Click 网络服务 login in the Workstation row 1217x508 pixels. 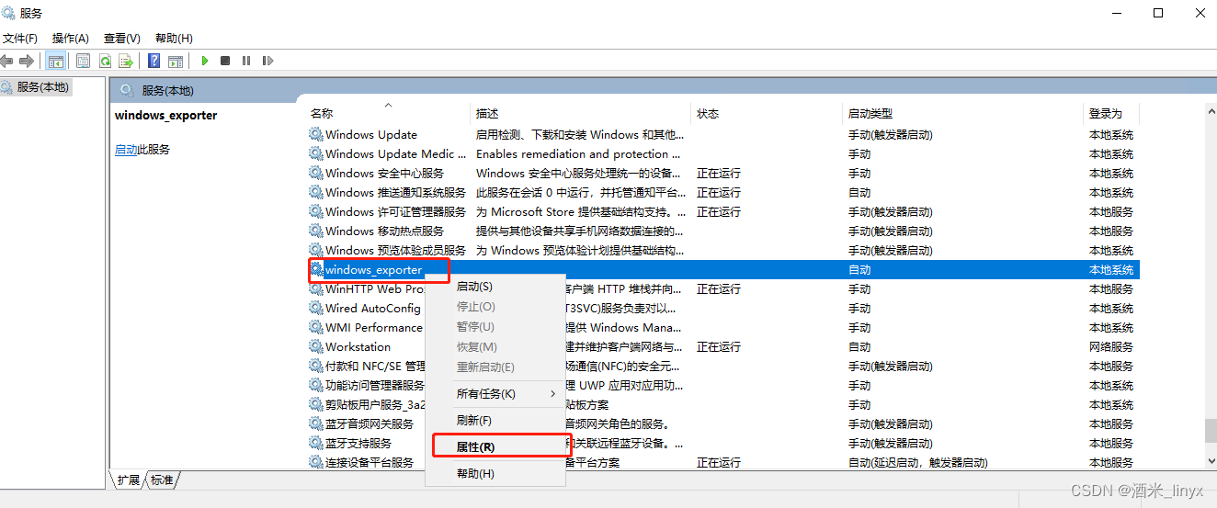coord(1110,346)
